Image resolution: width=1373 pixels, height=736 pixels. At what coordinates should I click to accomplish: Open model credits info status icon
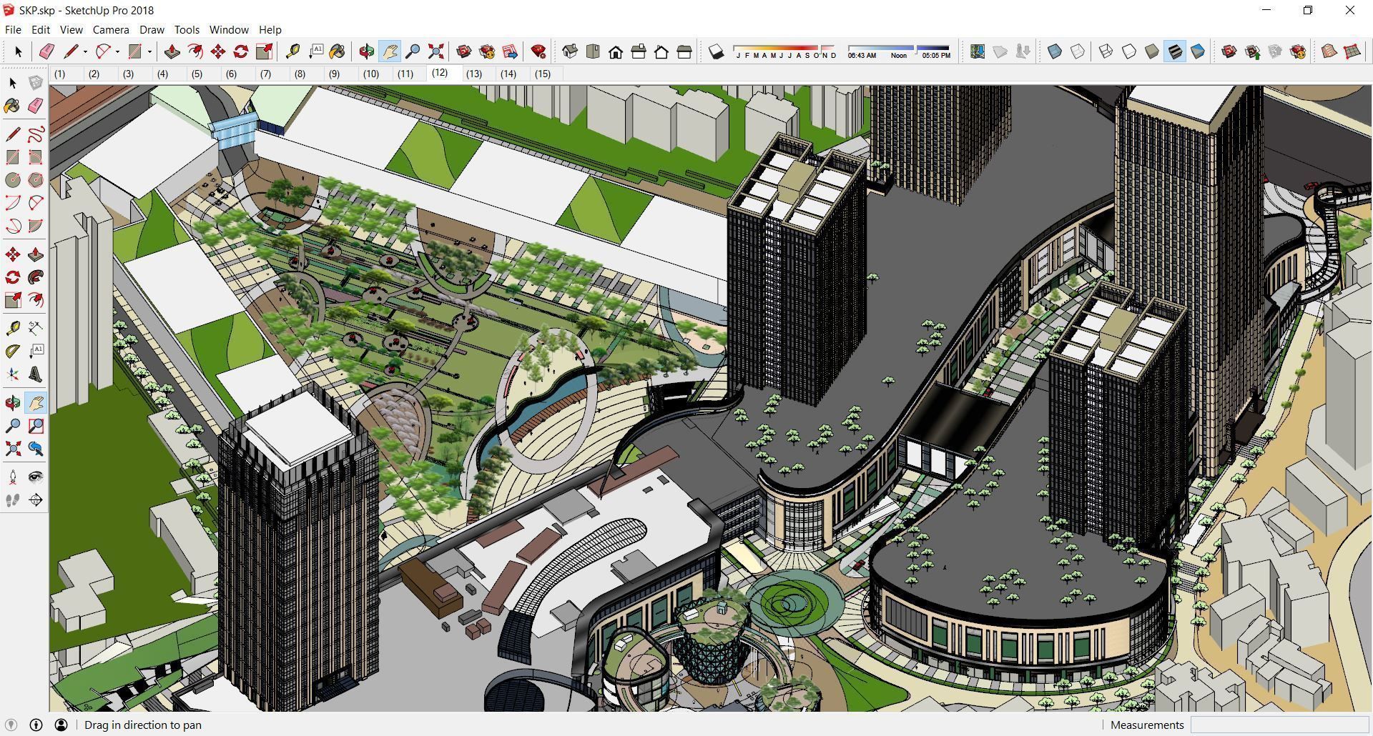pos(36,725)
